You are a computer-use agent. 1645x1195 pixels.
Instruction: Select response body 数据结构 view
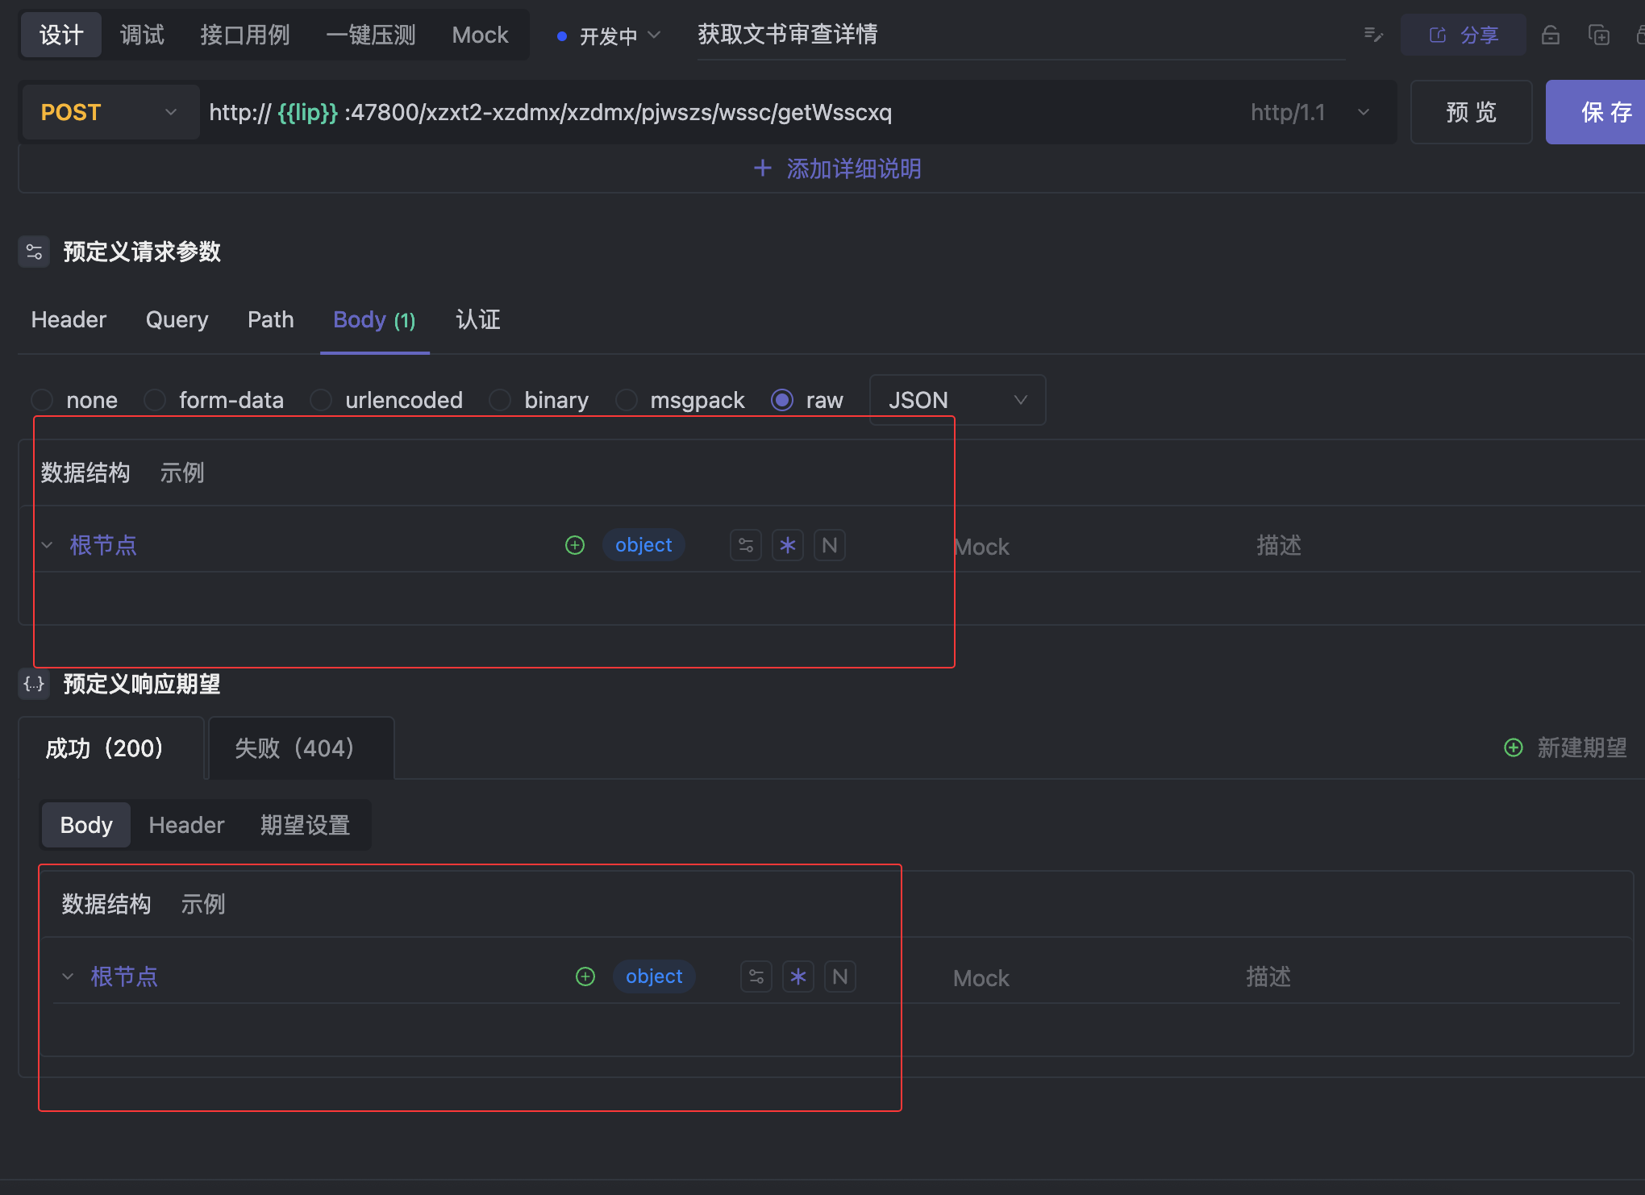[x=106, y=904]
